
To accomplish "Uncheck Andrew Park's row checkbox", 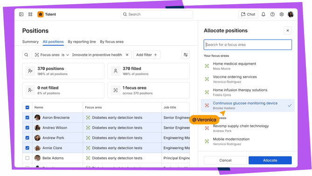I will pyautogui.click(x=27, y=138).
